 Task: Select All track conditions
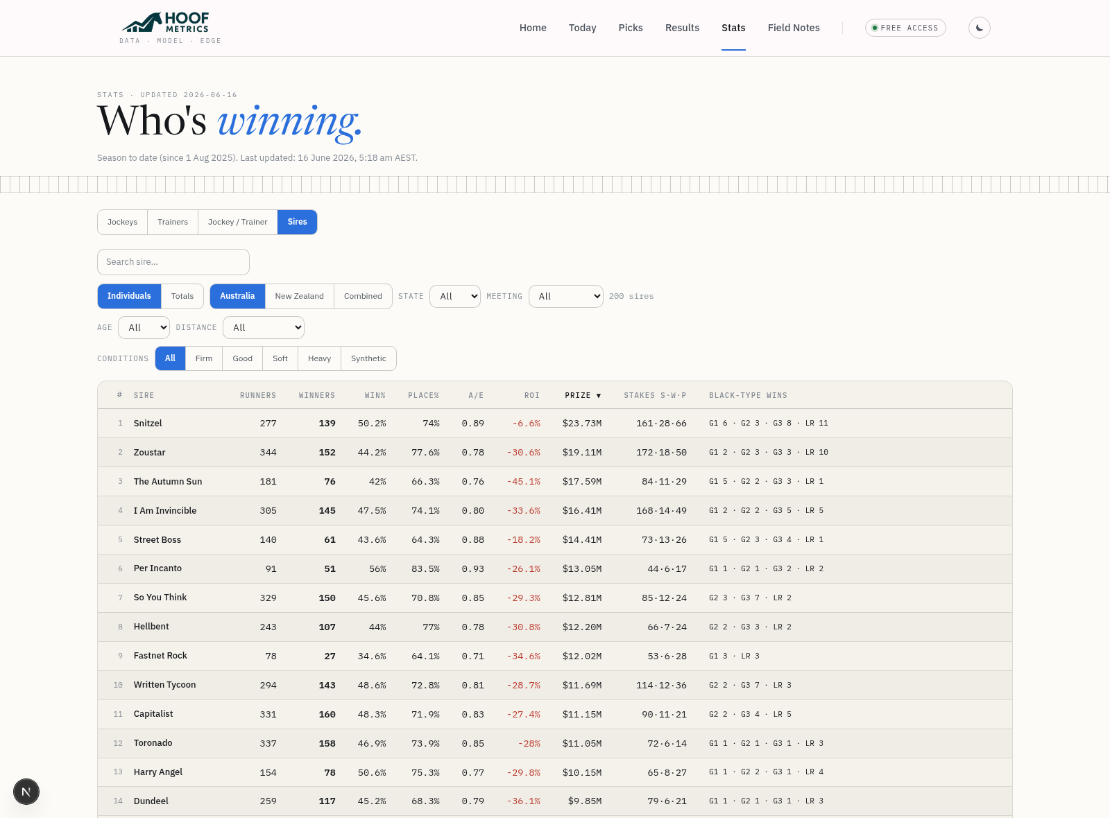point(171,358)
